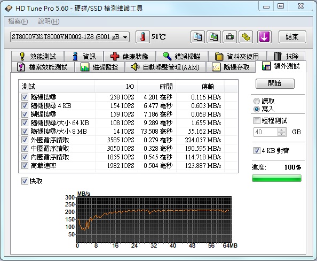The width and height of the screenshot is (317, 261).
Task: Switch to the 抹除 tab
Action: point(286,56)
